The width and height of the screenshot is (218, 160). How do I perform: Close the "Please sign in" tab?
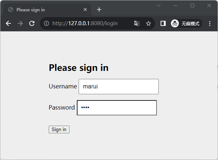[x=85, y=9]
